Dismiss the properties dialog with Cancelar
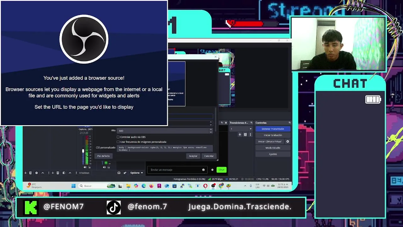The width and height of the screenshot is (403, 227). tap(209, 156)
